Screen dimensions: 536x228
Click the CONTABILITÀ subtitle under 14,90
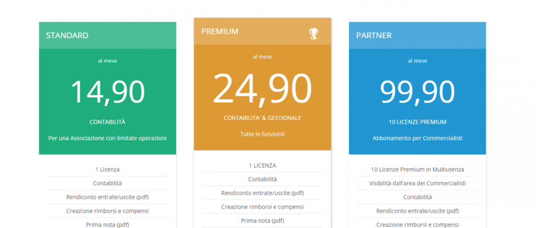click(107, 122)
